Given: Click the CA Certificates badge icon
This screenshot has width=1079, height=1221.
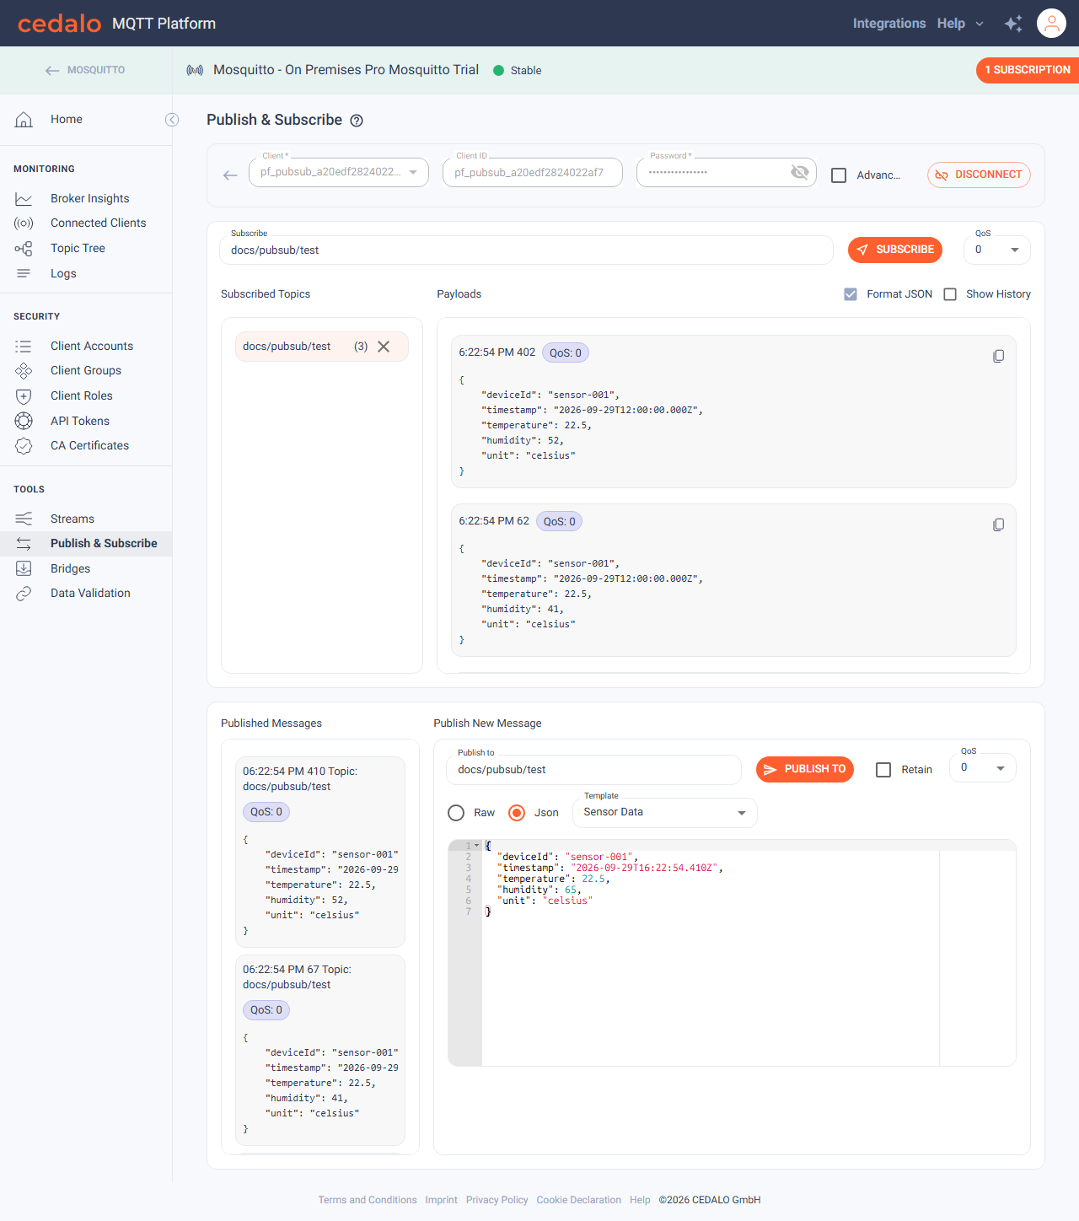Looking at the screenshot, I should point(24,446).
